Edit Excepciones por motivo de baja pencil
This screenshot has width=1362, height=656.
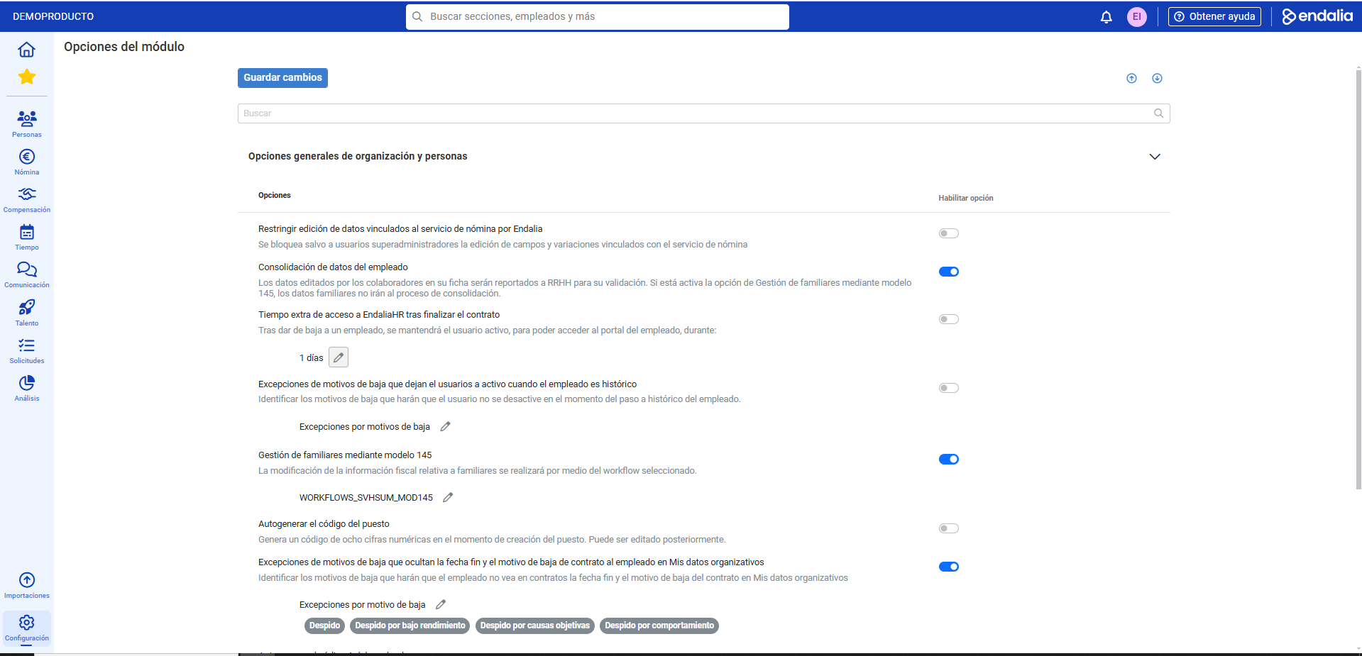click(441, 604)
